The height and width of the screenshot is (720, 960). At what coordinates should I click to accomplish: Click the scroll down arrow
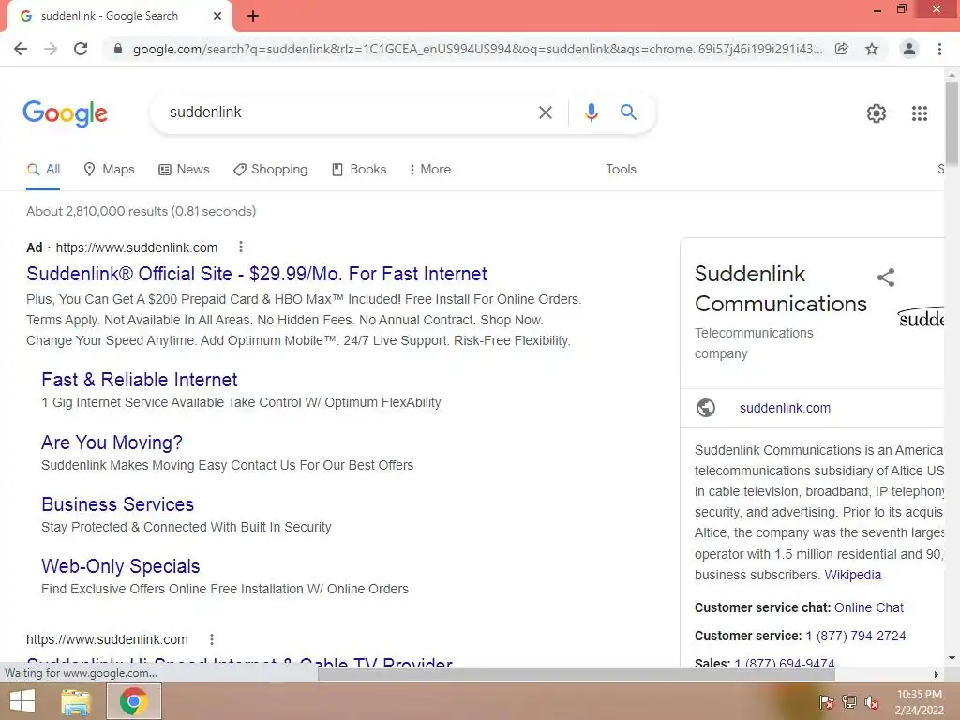952,659
